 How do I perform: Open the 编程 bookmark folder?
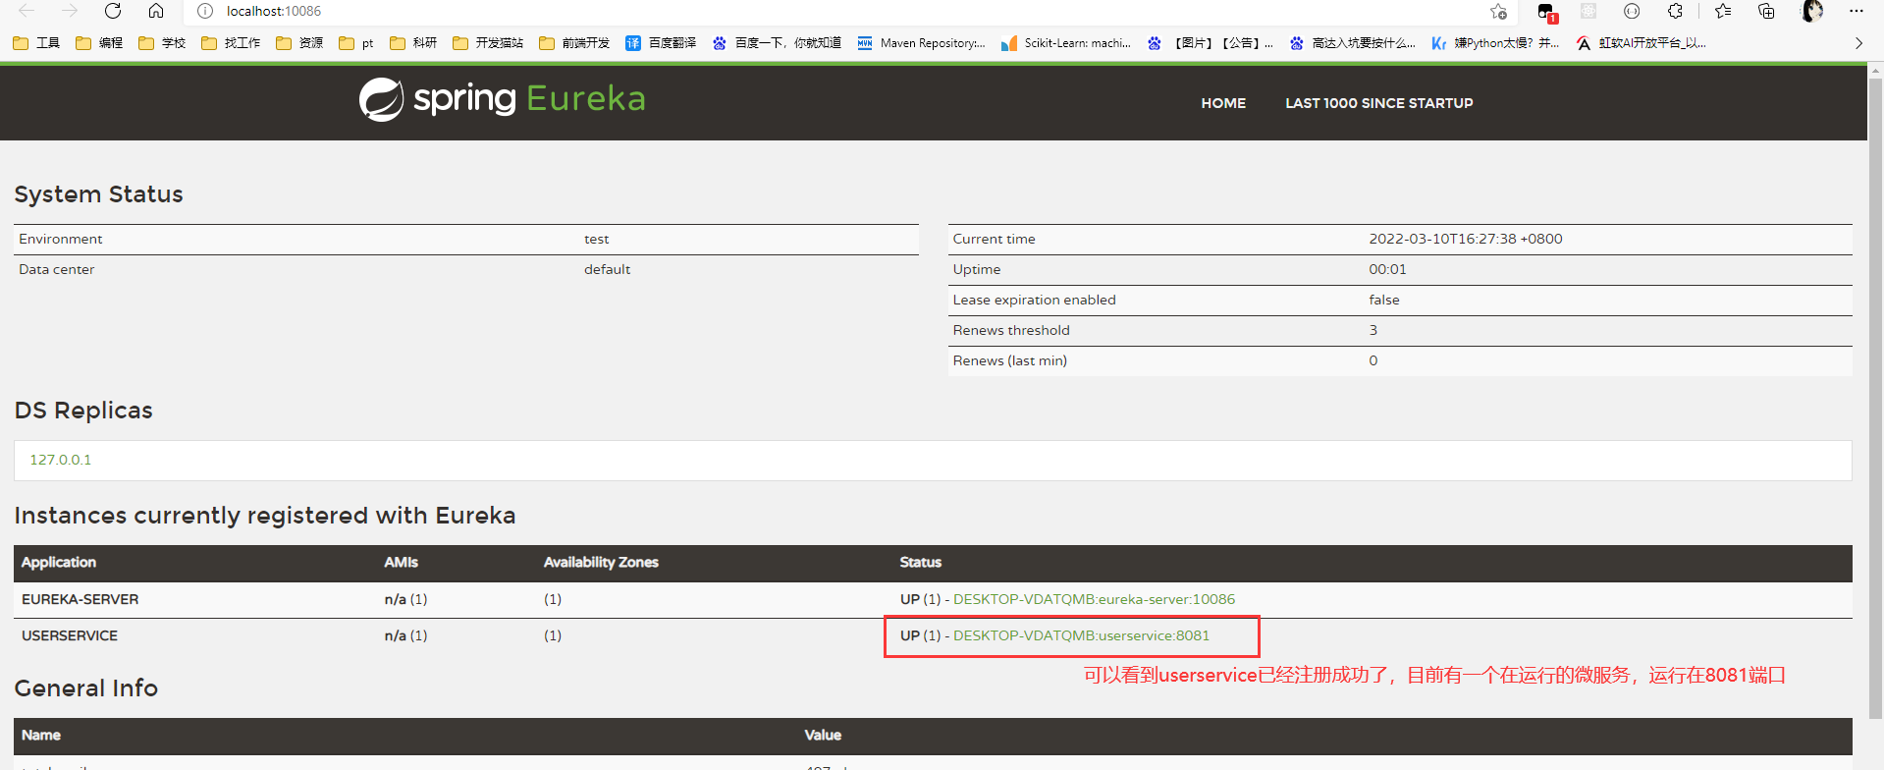(x=99, y=43)
